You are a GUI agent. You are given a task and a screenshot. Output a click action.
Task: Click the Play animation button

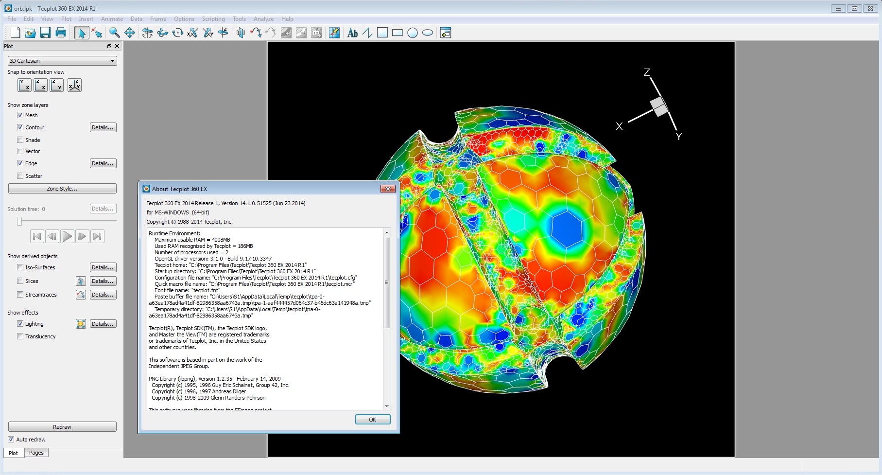(x=67, y=237)
